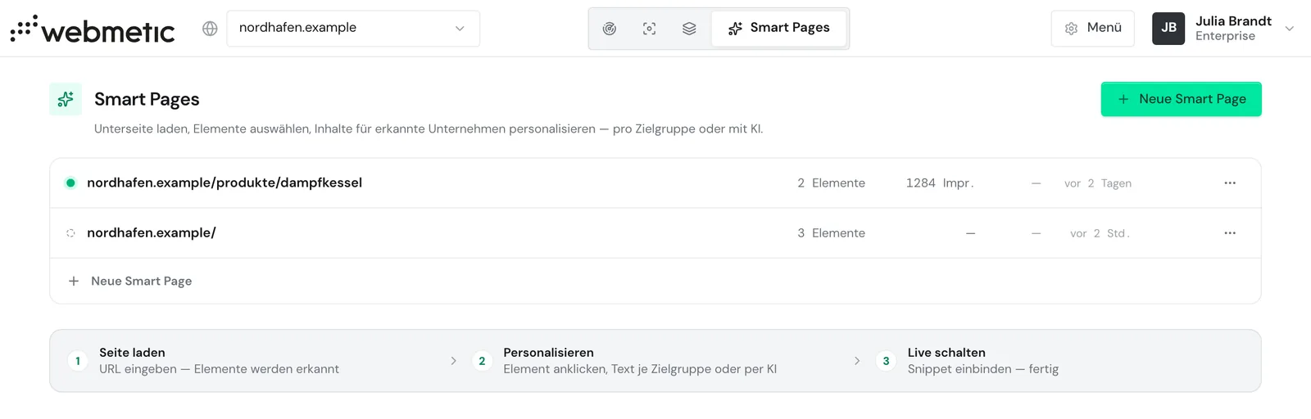1311x419 pixels.
Task: Click the green Neue Smart Page button
Action: (x=1181, y=99)
